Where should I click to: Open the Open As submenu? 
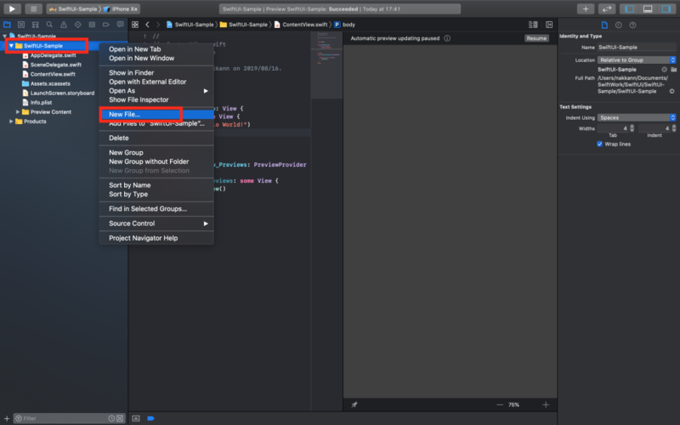156,91
